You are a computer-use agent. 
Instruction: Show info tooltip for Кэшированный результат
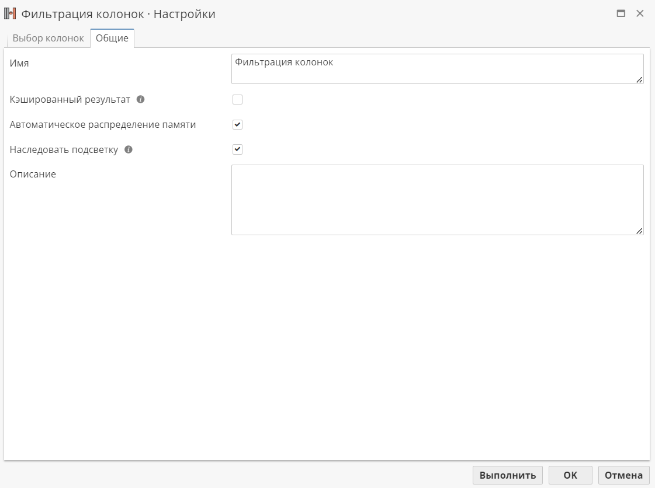point(141,99)
